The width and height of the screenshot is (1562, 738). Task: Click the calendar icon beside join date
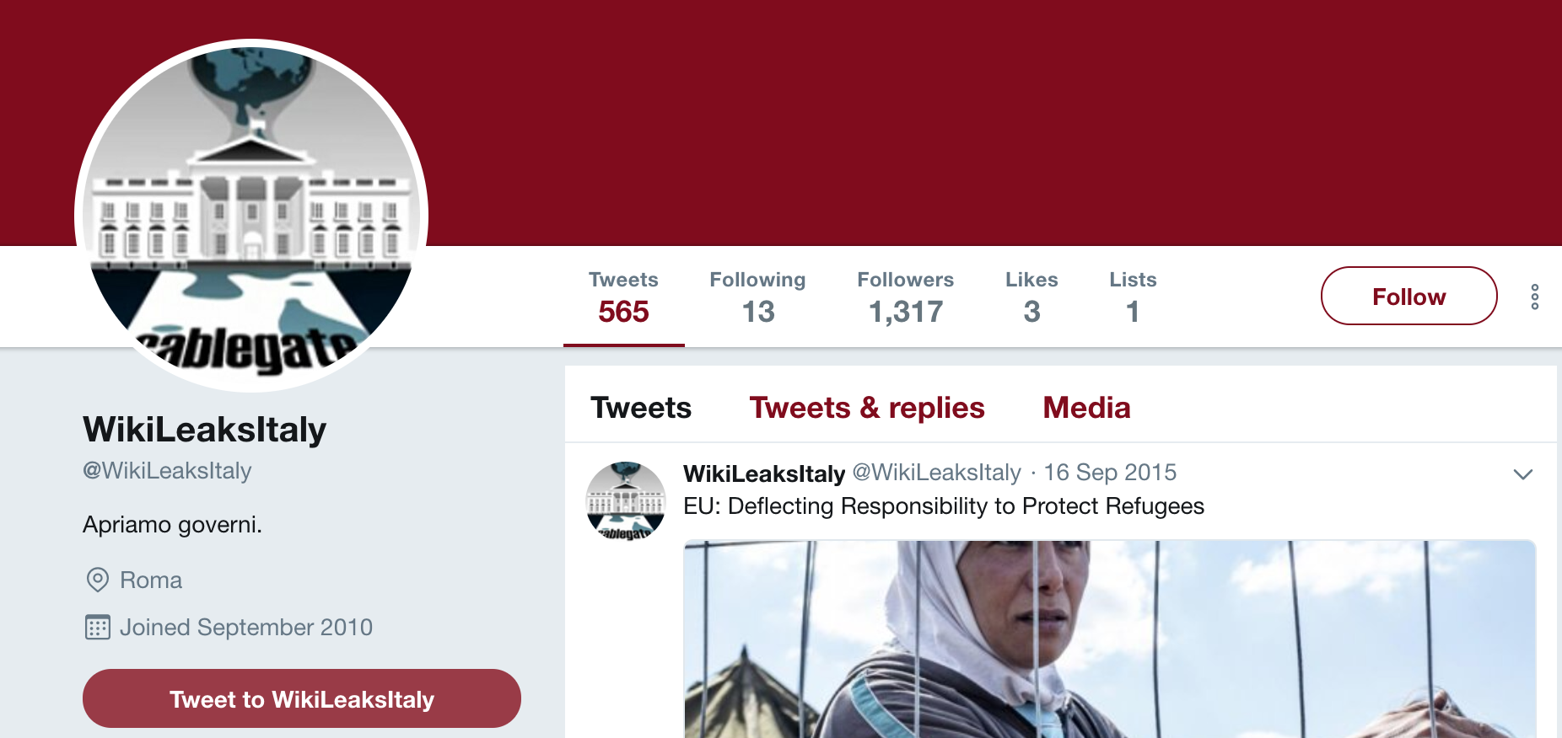[x=98, y=628]
